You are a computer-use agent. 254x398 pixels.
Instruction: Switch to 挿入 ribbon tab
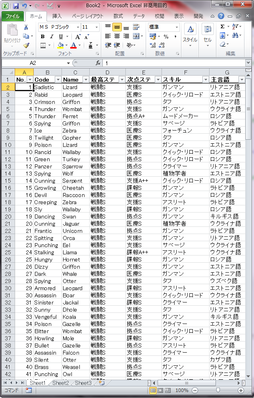[57, 16]
